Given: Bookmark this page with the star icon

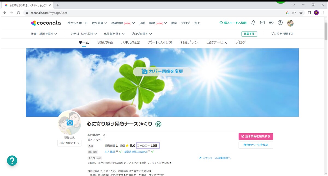Looking at the screenshot, I should [x=301, y=13].
